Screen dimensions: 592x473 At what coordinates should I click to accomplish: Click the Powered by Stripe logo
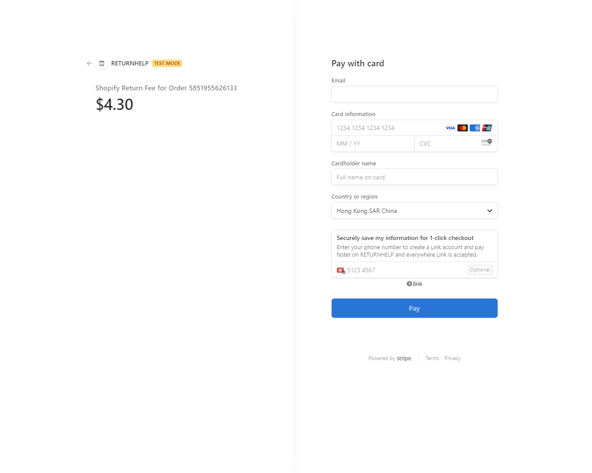[x=389, y=358]
